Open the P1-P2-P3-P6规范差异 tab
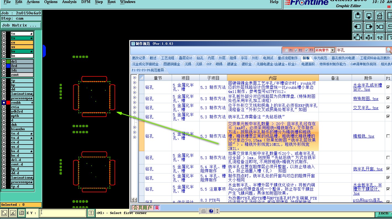The width and height of the screenshot is (392, 219). pyautogui.click(x=148, y=70)
